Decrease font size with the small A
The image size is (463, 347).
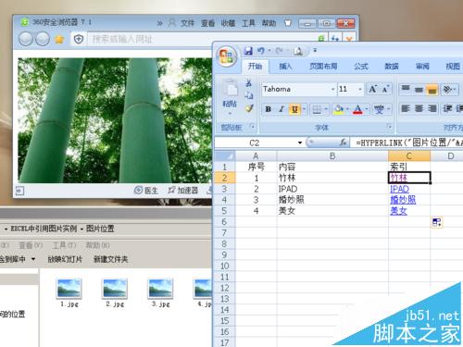[385, 89]
